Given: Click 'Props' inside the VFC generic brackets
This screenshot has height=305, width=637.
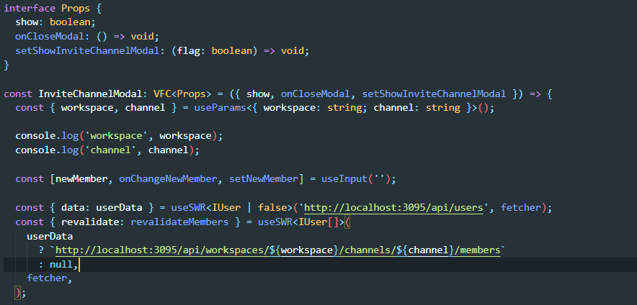Looking at the screenshot, I should pyautogui.click(x=192, y=94).
